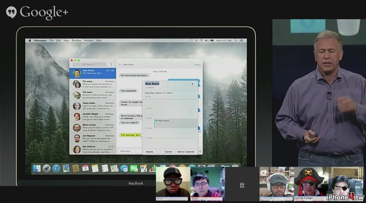366x203 pixels.
Task: Click the Mon 9:41 AM clock
Action: [x=224, y=41]
